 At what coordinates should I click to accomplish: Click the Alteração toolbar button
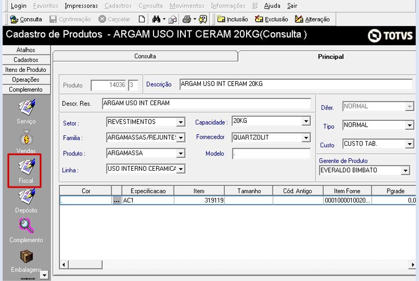pyautogui.click(x=313, y=19)
